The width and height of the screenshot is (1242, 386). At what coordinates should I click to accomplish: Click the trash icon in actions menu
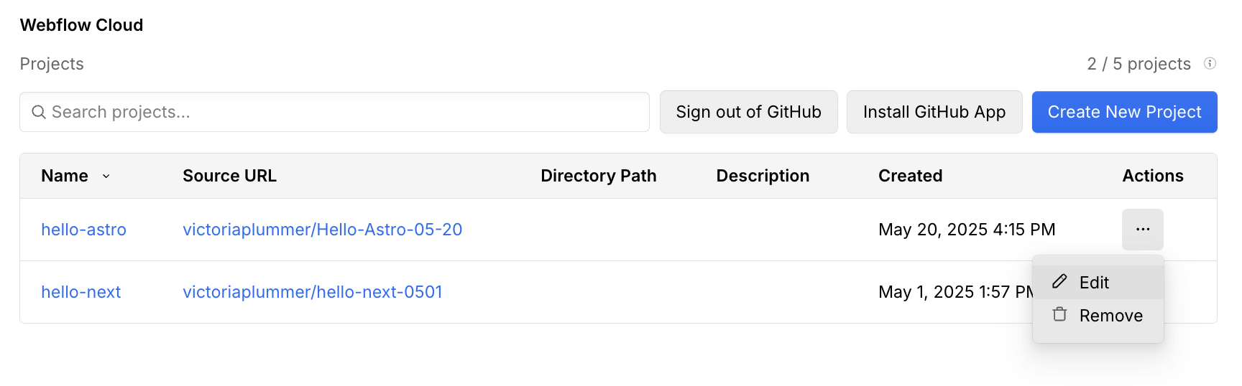tap(1059, 314)
